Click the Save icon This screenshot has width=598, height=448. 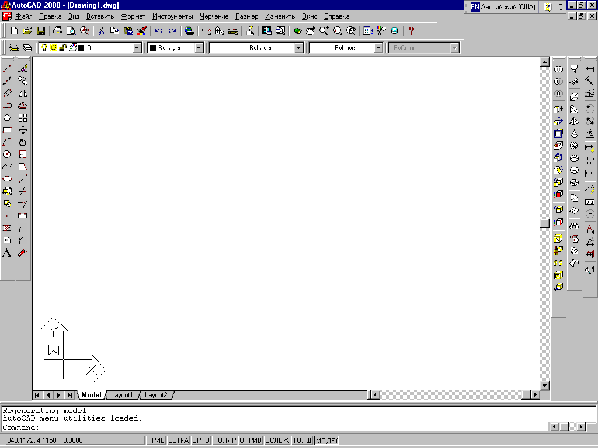40,31
